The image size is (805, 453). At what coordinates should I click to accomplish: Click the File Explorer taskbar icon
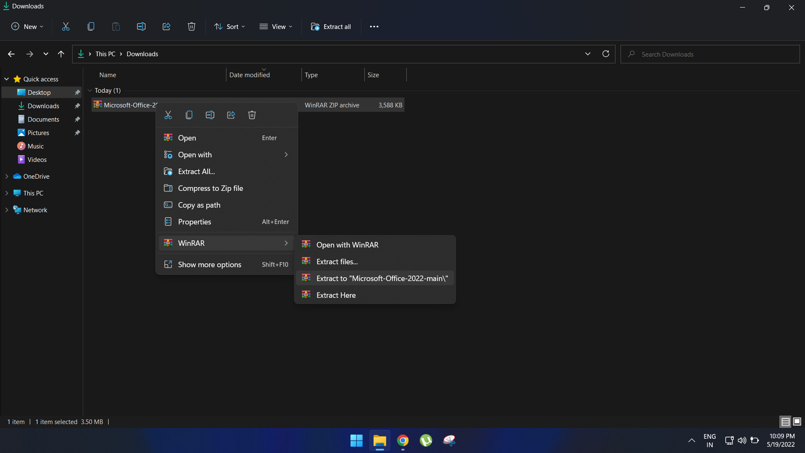[380, 440]
